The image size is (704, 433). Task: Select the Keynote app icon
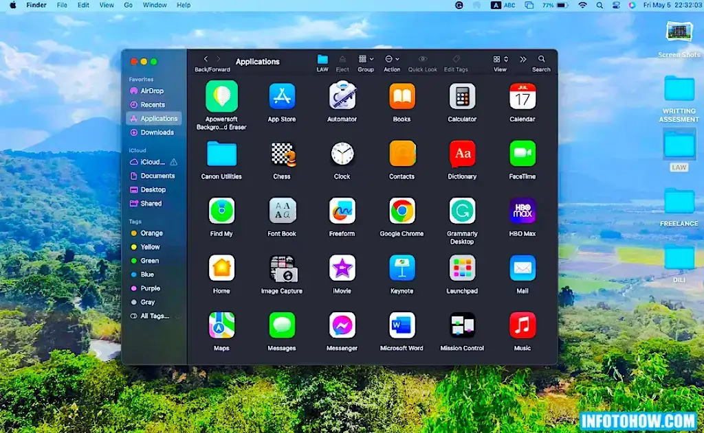click(x=401, y=268)
